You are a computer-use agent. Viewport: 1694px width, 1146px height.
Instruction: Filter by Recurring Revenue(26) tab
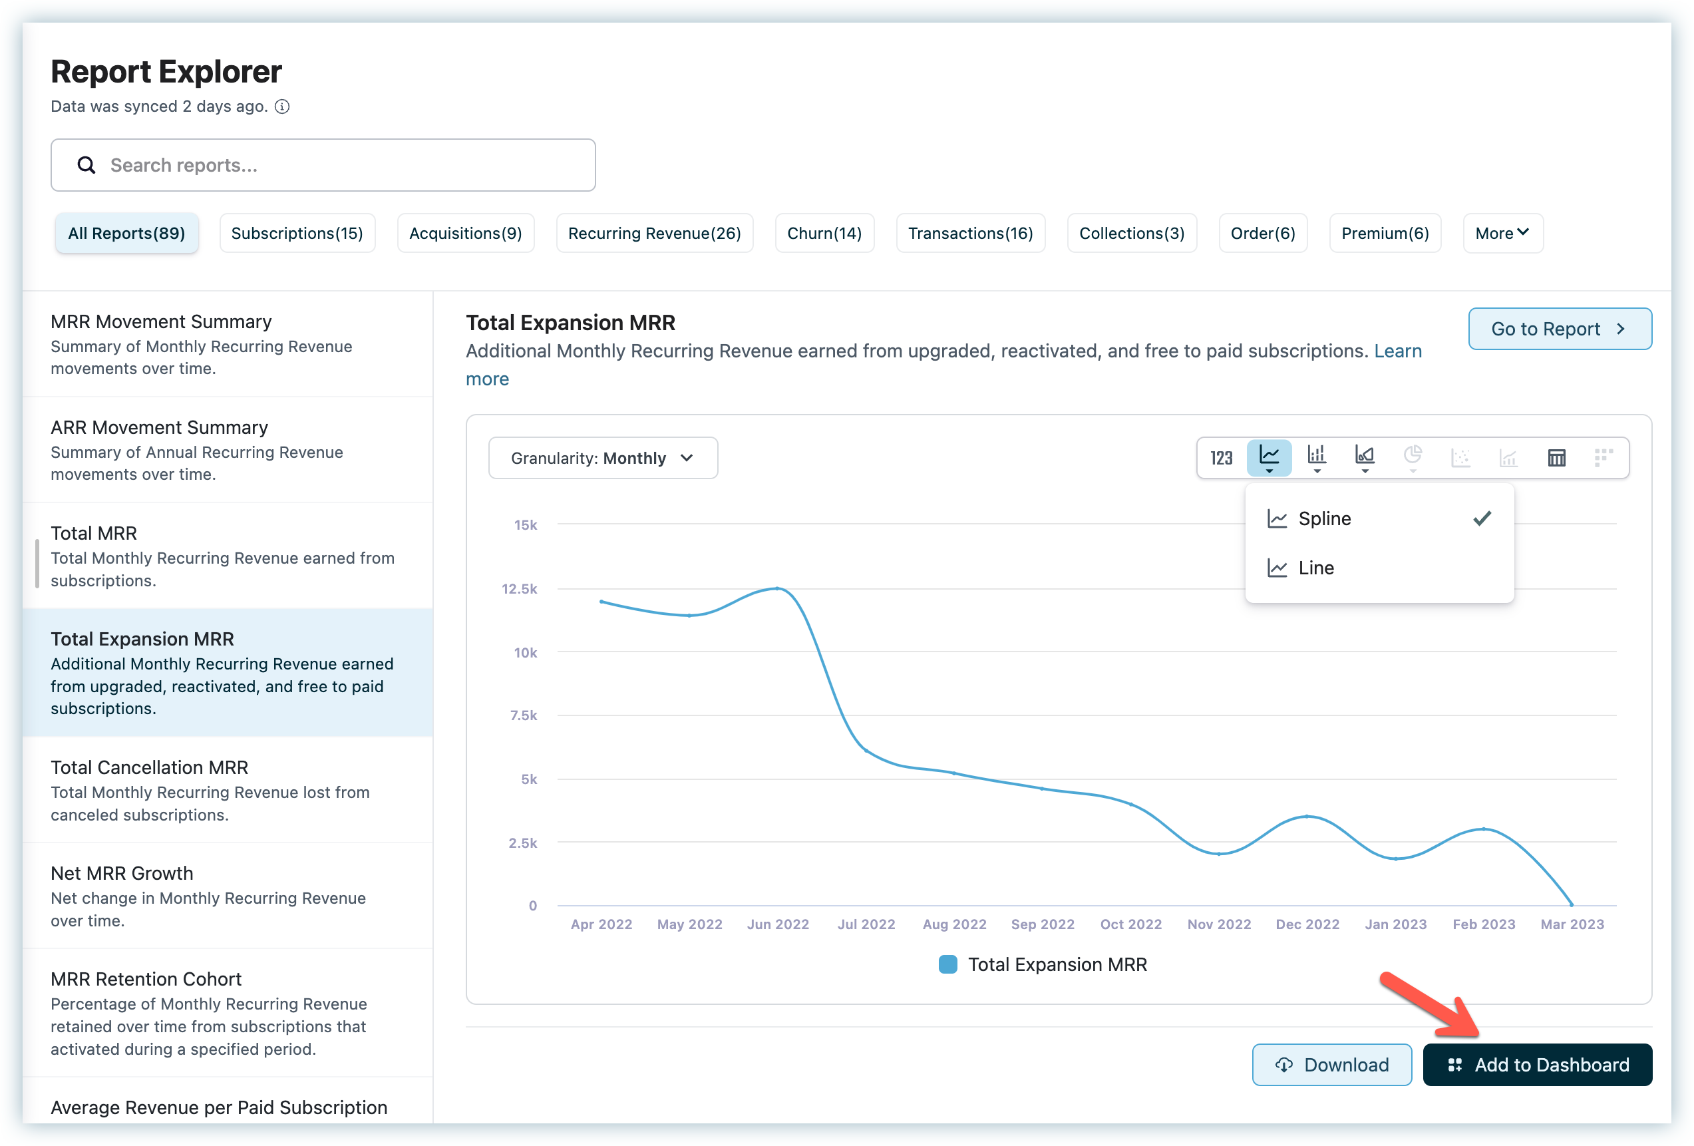(x=654, y=234)
